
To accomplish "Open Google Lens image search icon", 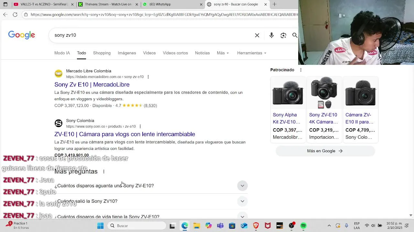I will click(283, 35).
